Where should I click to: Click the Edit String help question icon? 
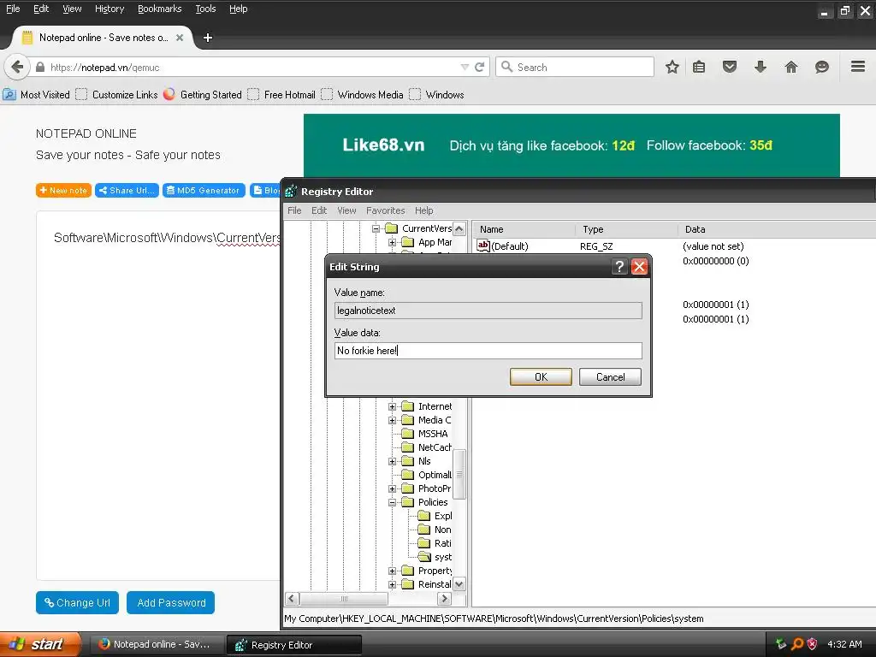point(619,267)
